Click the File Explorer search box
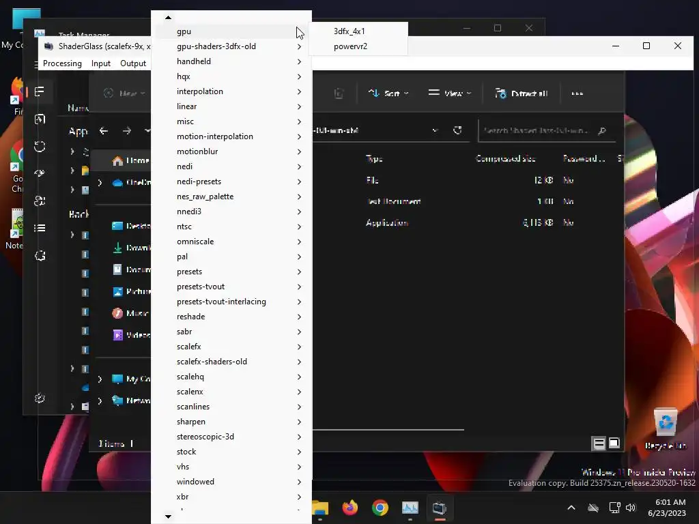This screenshot has width=699, height=524. [547, 130]
